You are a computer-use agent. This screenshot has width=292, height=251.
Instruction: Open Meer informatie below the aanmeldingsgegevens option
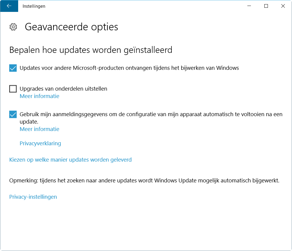click(x=39, y=129)
